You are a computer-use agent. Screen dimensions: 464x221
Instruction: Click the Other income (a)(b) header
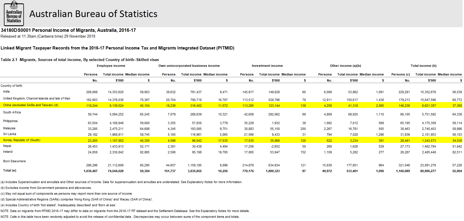(x=345, y=66)
